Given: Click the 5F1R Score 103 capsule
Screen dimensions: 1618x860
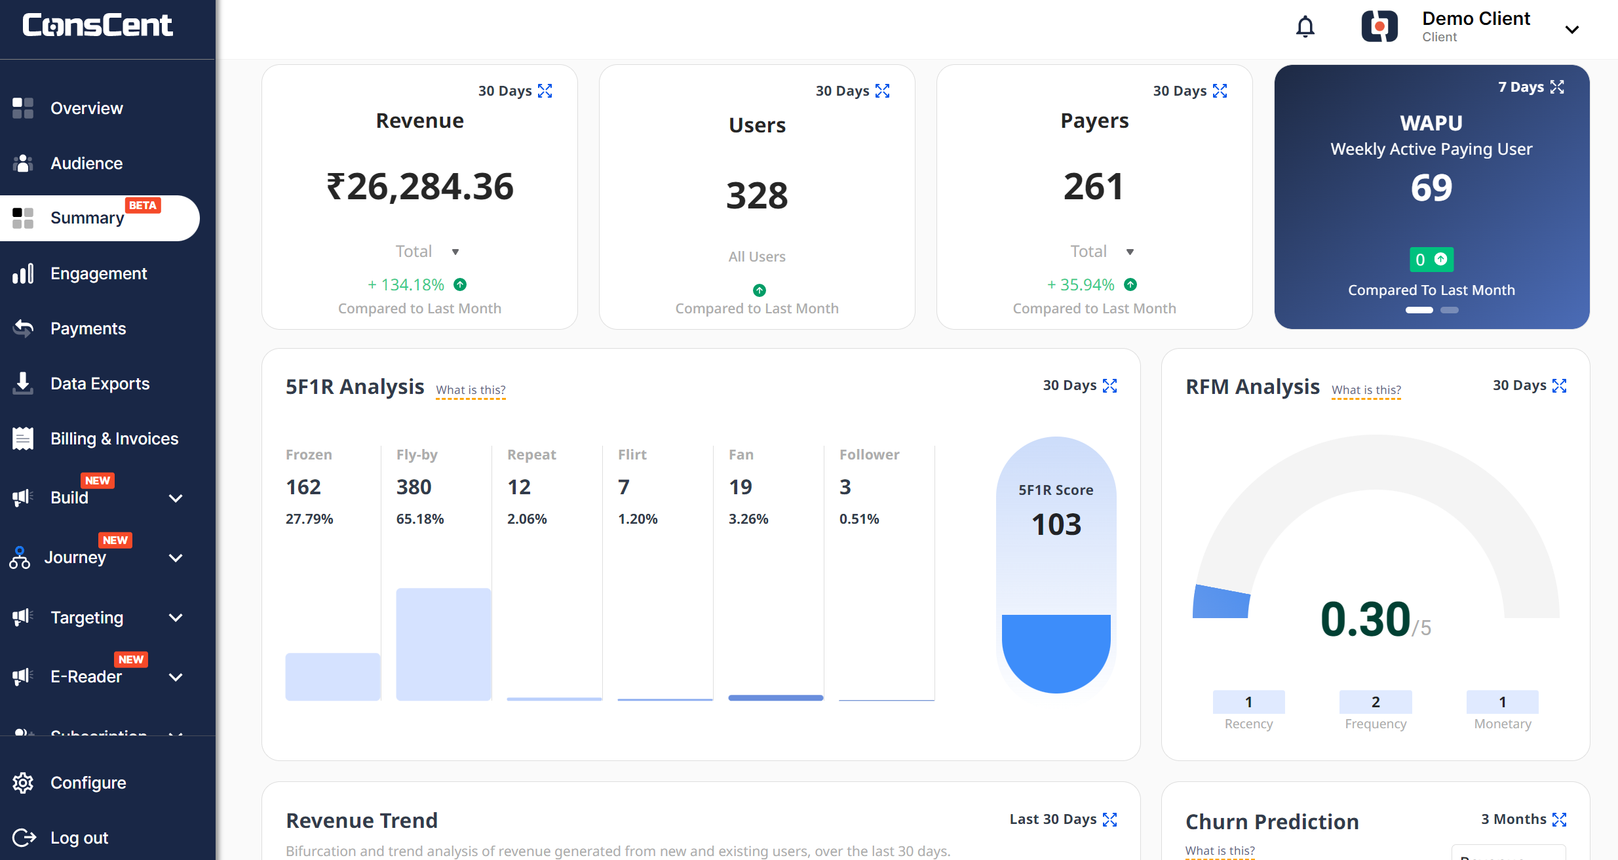Looking at the screenshot, I should pyautogui.click(x=1056, y=565).
